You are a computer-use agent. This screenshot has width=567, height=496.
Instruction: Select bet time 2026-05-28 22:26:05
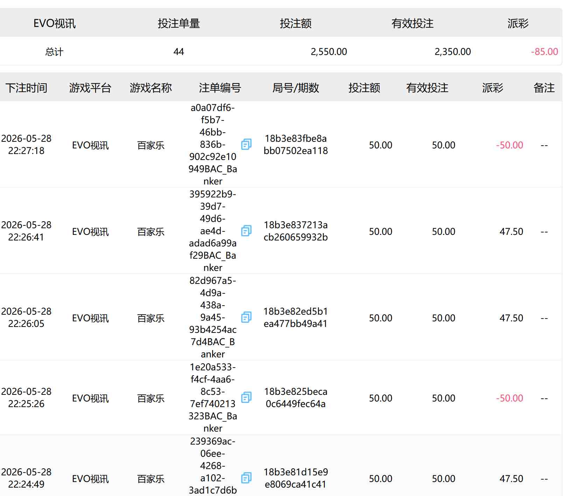pyautogui.click(x=26, y=317)
